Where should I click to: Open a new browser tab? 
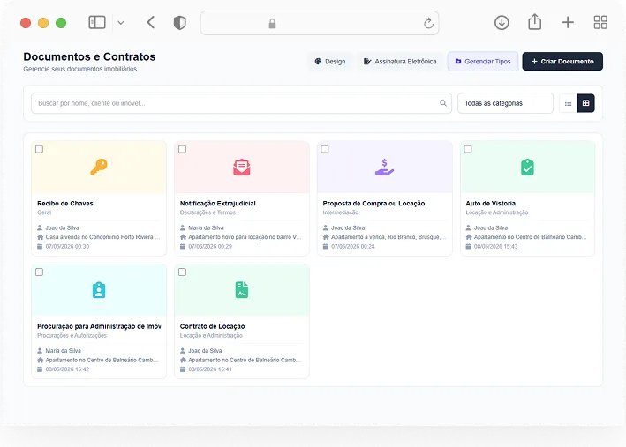pyautogui.click(x=568, y=22)
